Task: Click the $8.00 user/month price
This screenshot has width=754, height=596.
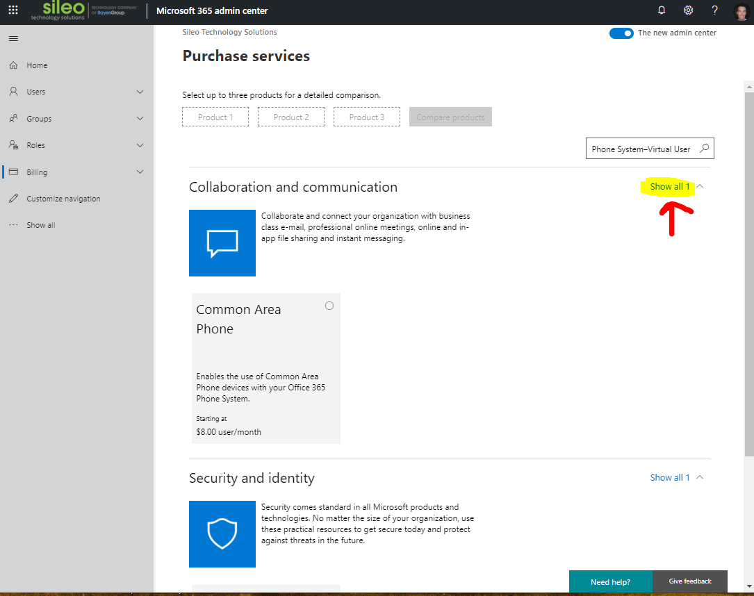Action: tap(229, 431)
